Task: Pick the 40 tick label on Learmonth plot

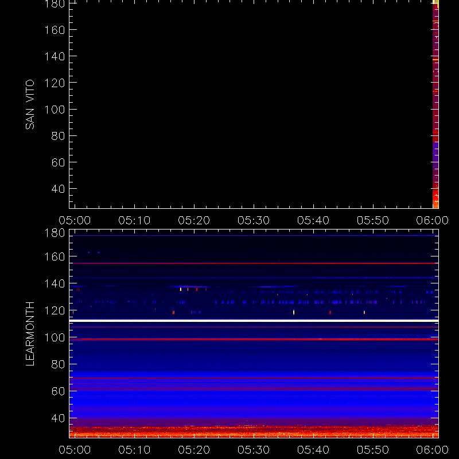Action: [x=58, y=418]
